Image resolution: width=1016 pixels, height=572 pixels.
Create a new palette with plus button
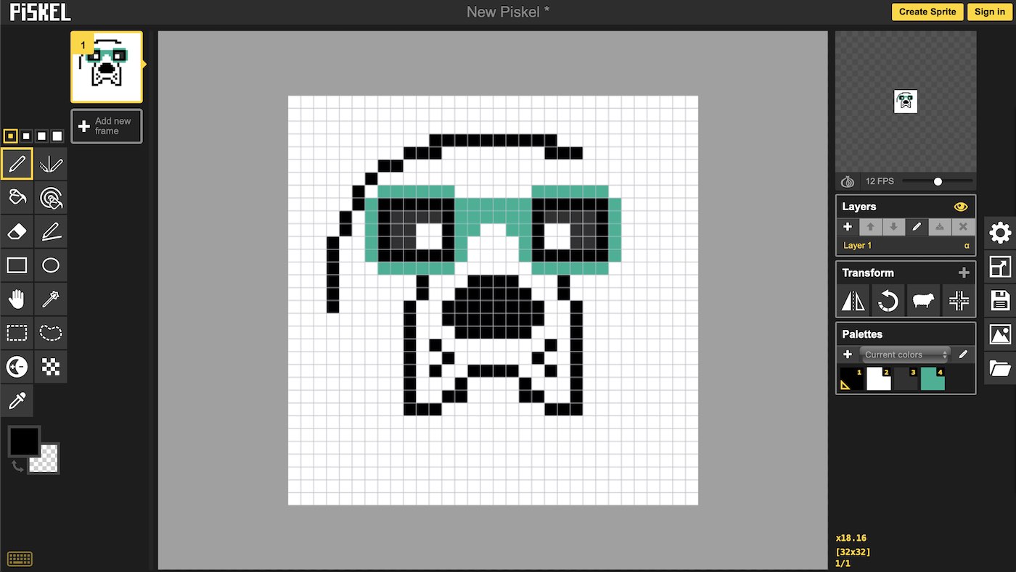(847, 355)
